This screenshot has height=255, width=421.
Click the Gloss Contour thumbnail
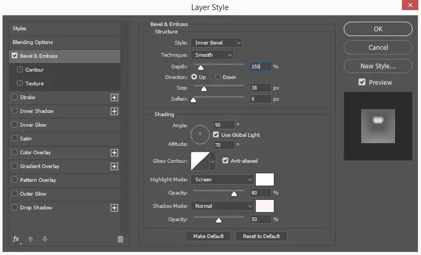(x=200, y=161)
